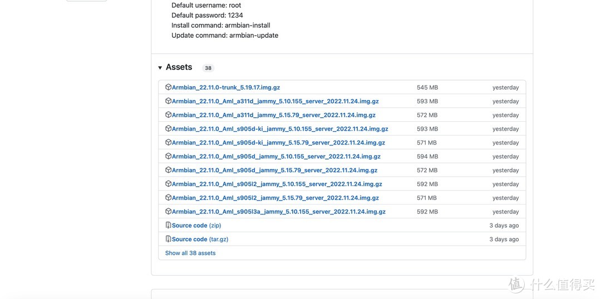Click package icon for a311d 5.10.155 asset
The image size is (601, 299).
(x=168, y=101)
